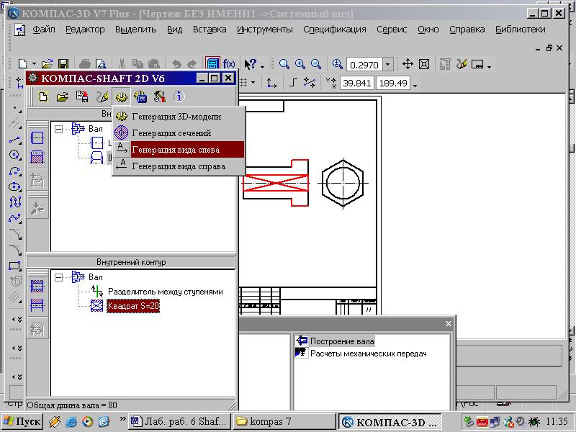Click the local coordinate system icon

(x=271, y=83)
